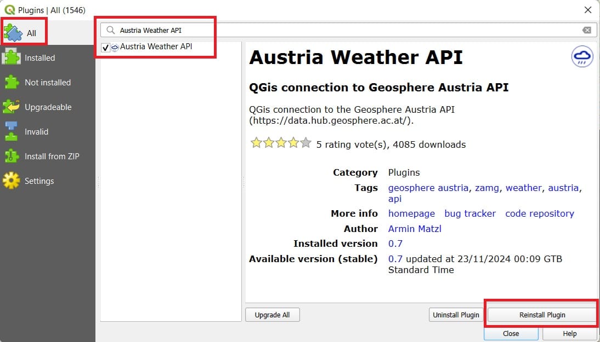This screenshot has width=600, height=342.
Task: Click the Reinstall Plugin button
Action: coord(542,315)
